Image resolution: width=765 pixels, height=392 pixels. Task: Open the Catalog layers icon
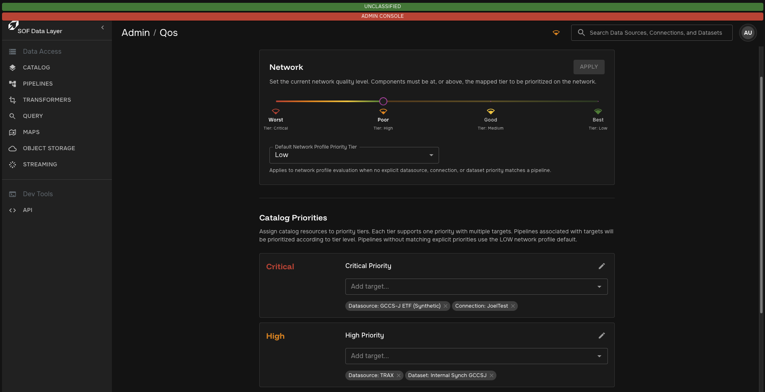pyautogui.click(x=13, y=68)
